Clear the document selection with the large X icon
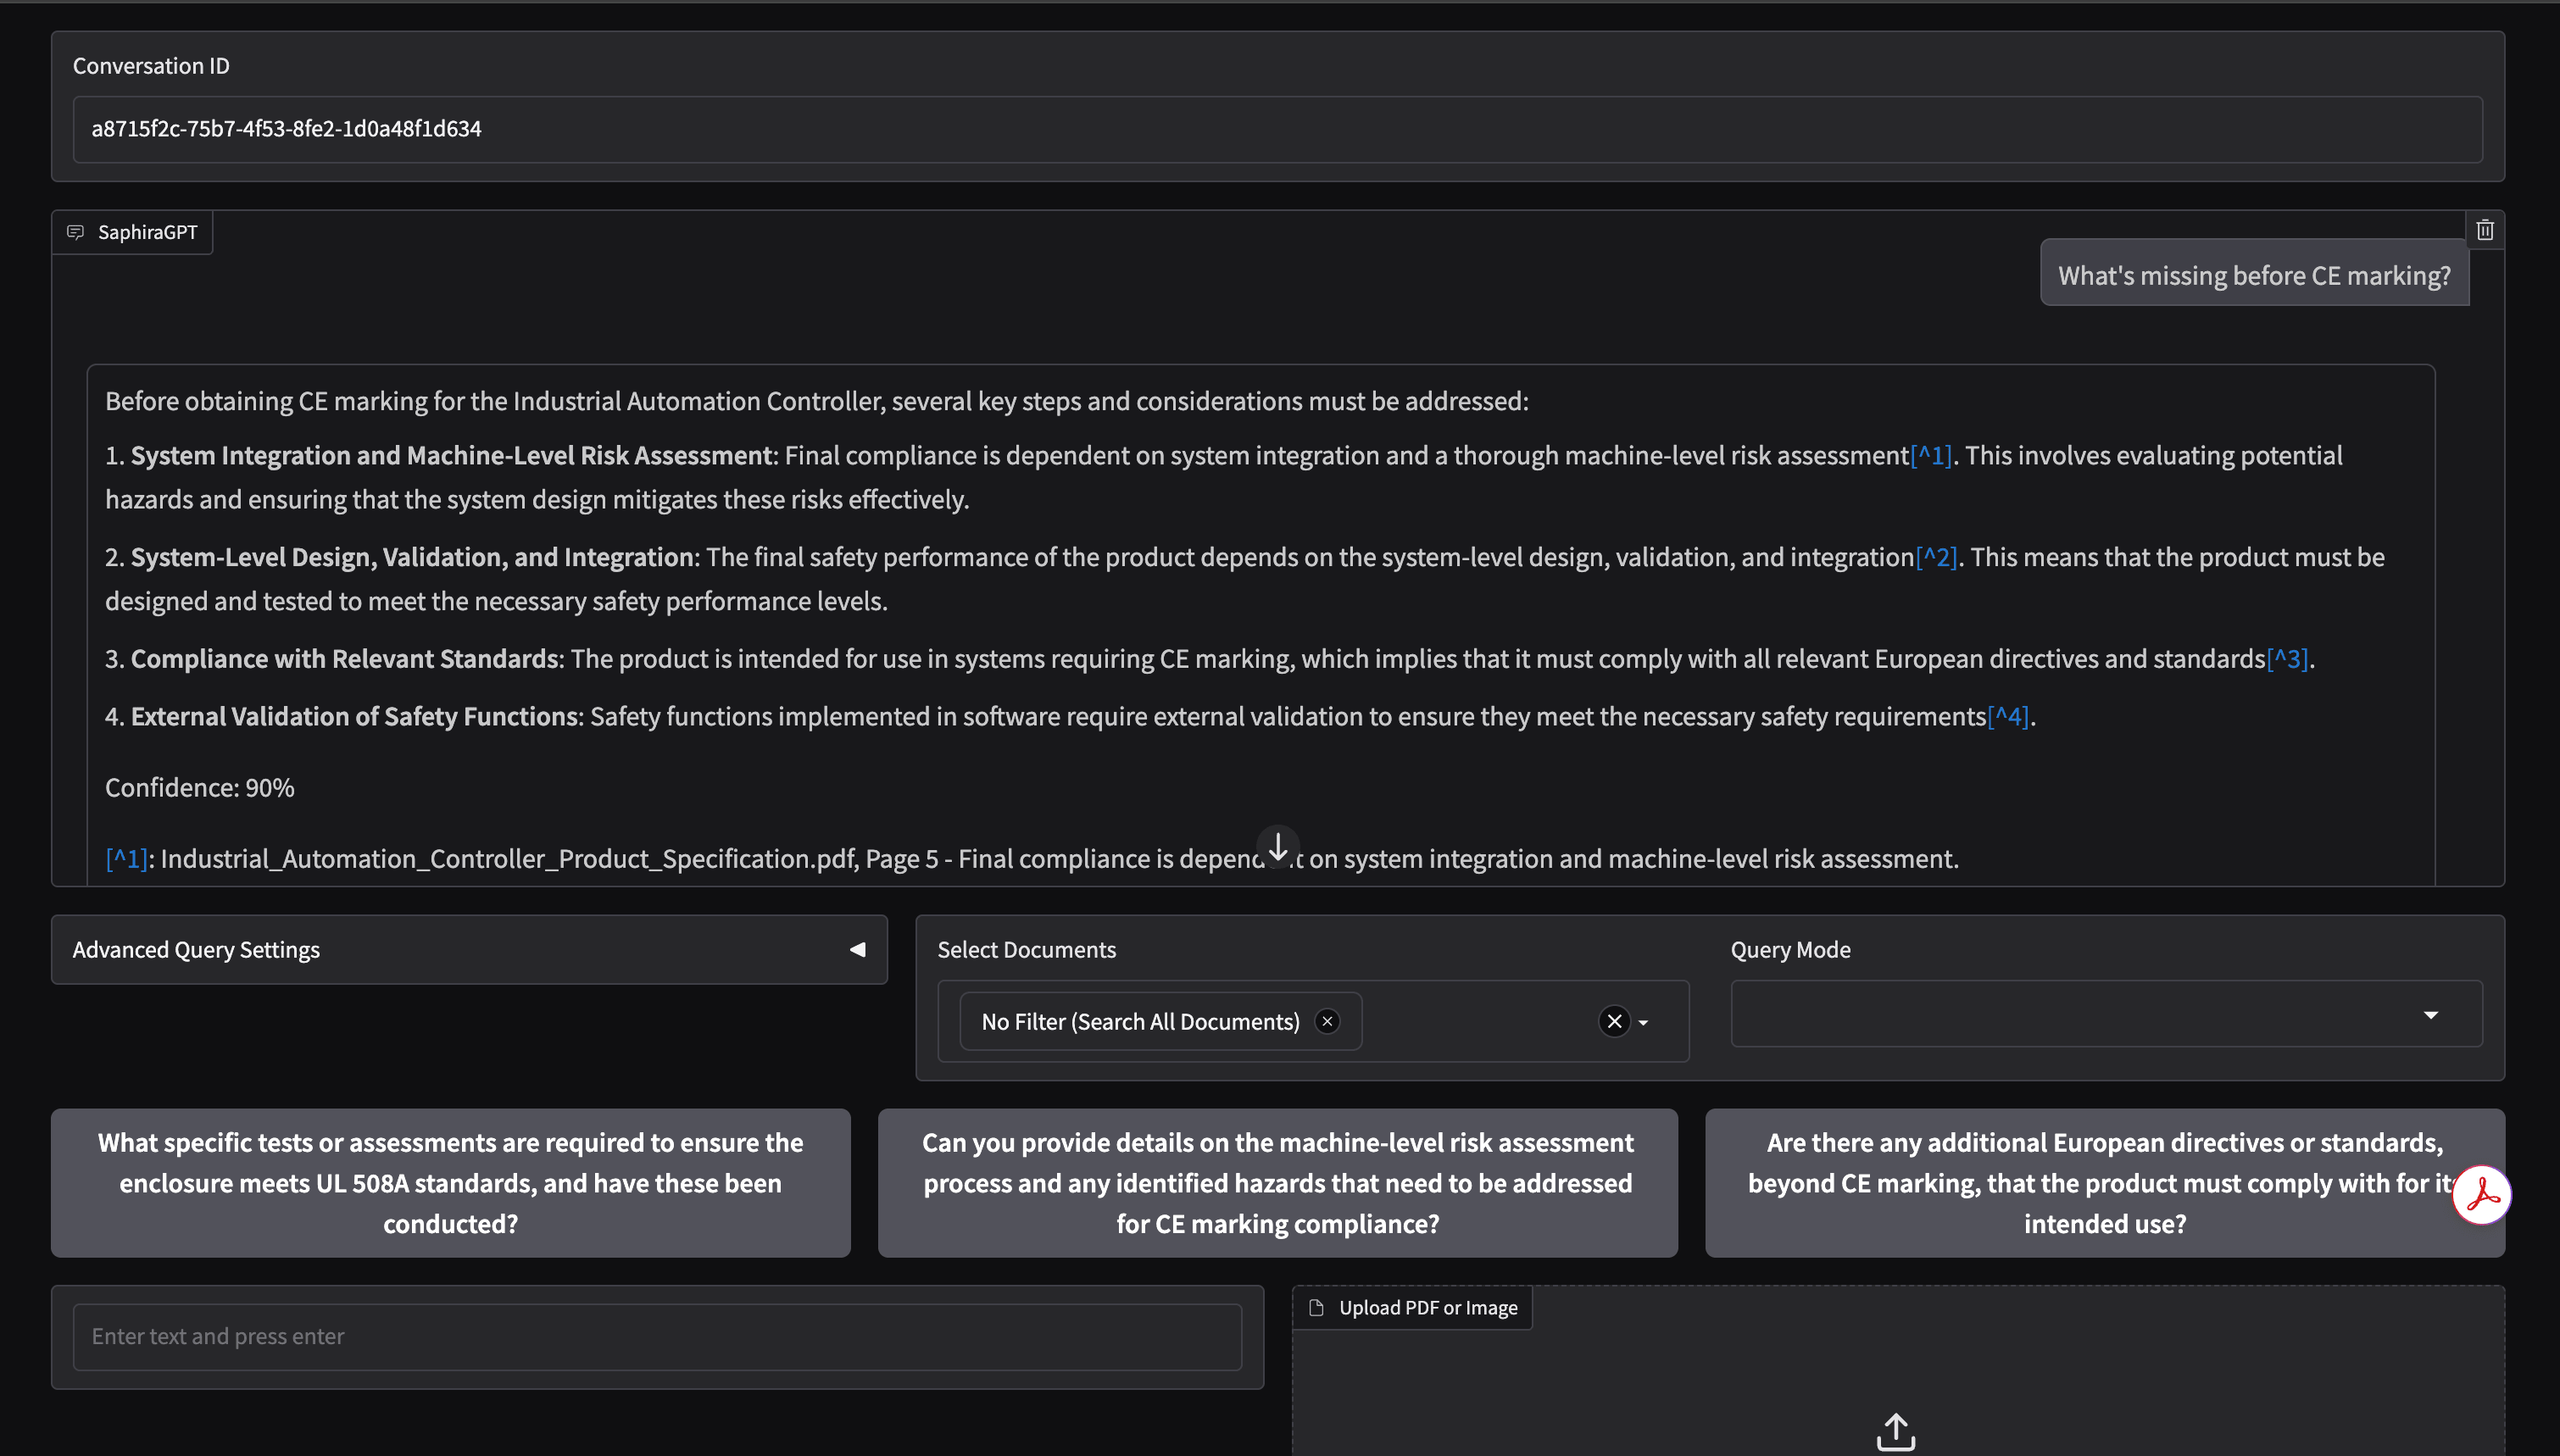2560x1456 pixels. [1614, 1021]
